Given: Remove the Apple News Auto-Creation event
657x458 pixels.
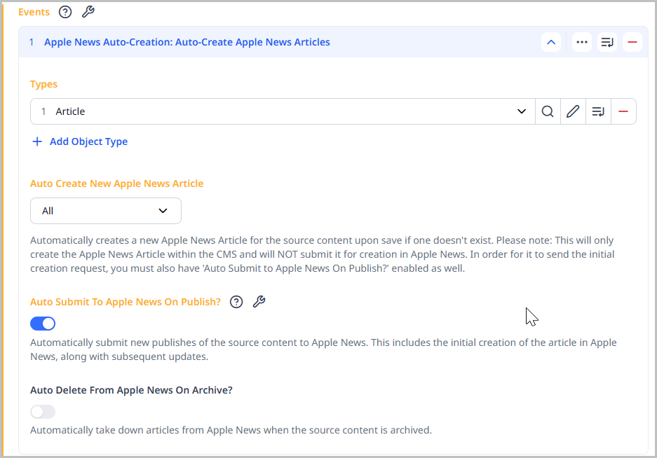Looking at the screenshot, I should click(632, 42).
